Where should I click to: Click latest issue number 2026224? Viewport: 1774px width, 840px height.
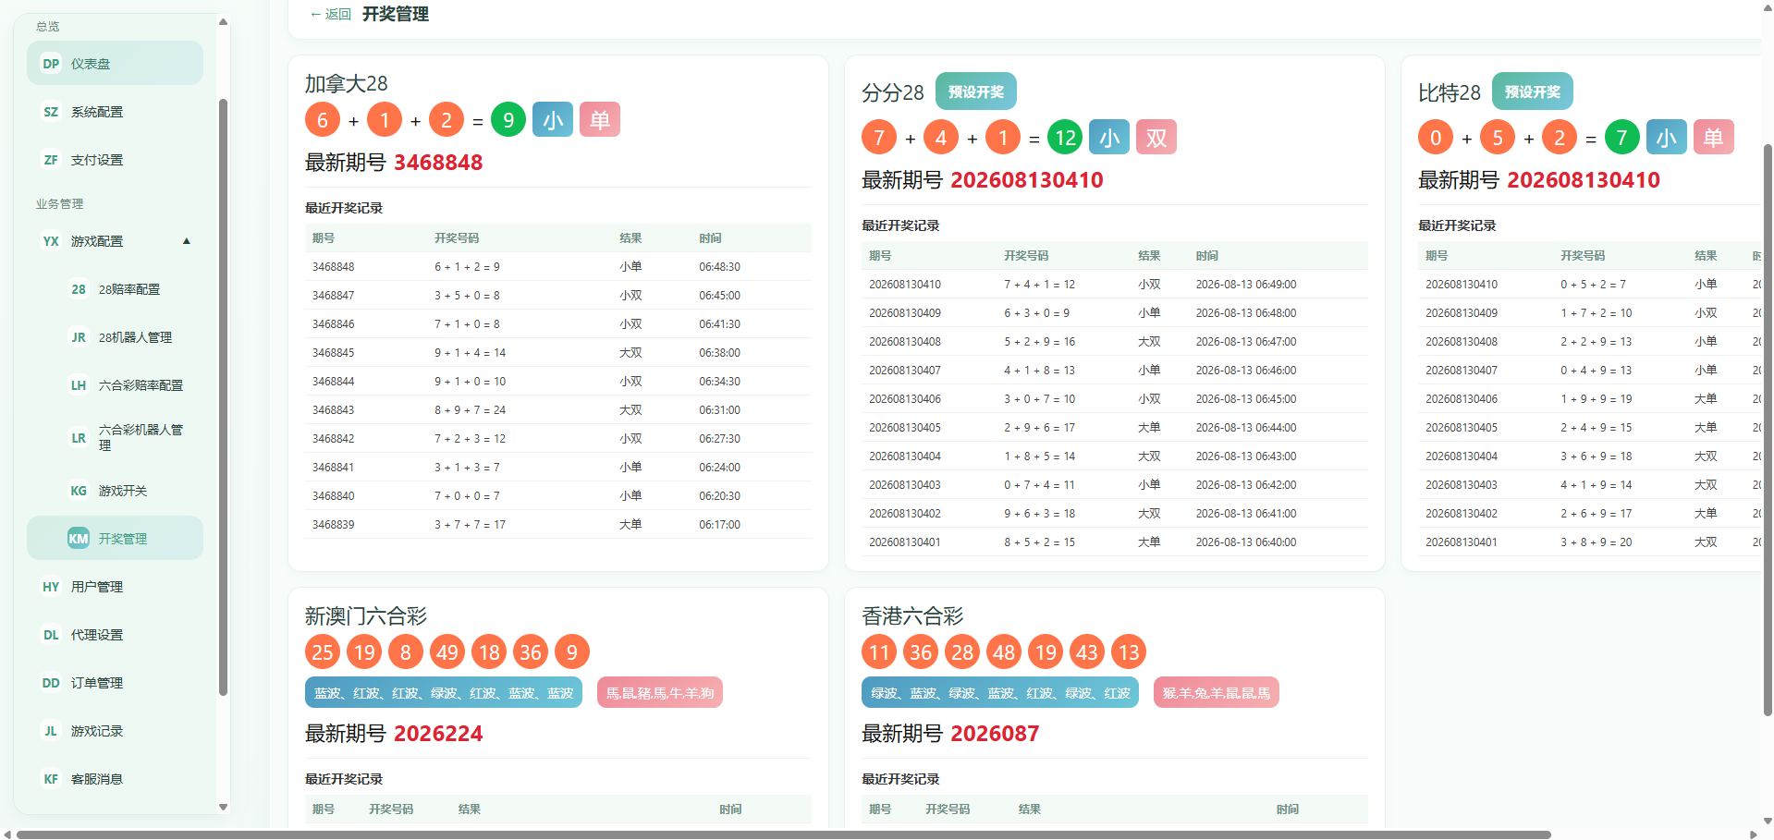pyautogui.click(x=438, y=734)
